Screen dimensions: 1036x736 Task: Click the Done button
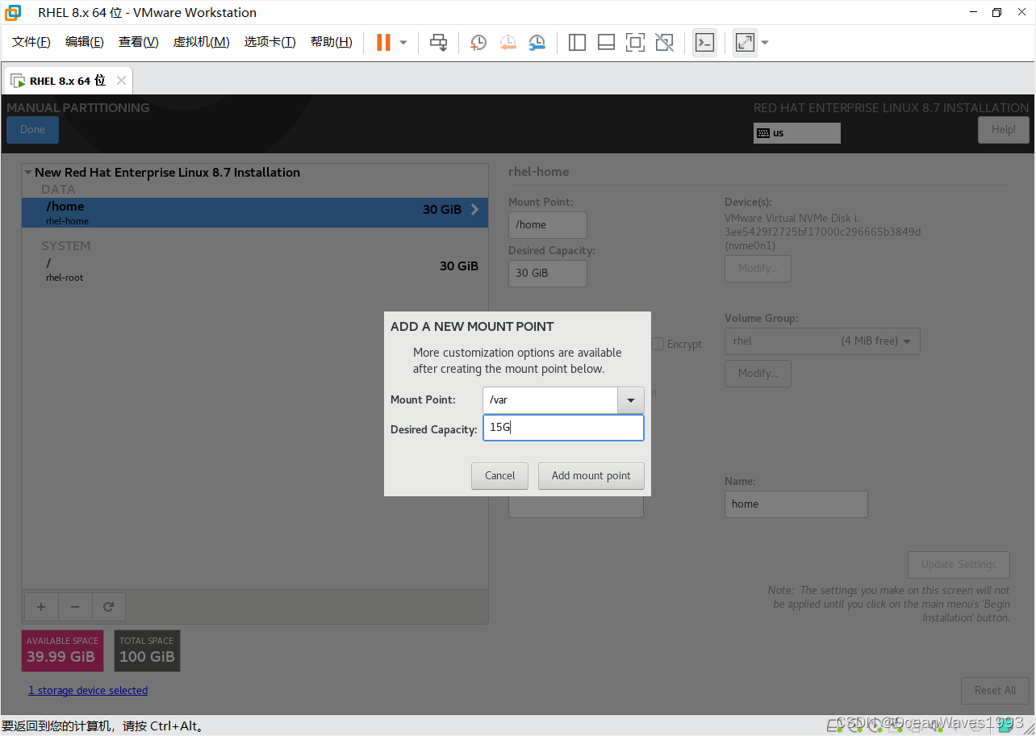(32, 130)
